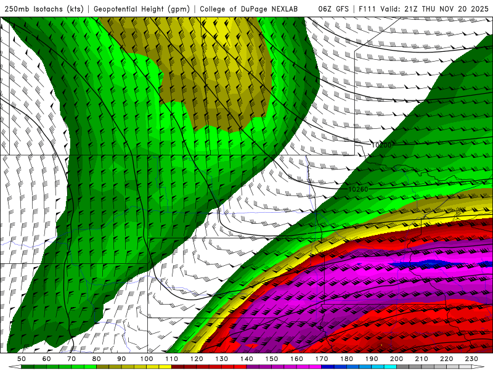Select the 60 value on the legend
Image resolution: width=493 pixels, height=370 pixels.
(46, 359)
